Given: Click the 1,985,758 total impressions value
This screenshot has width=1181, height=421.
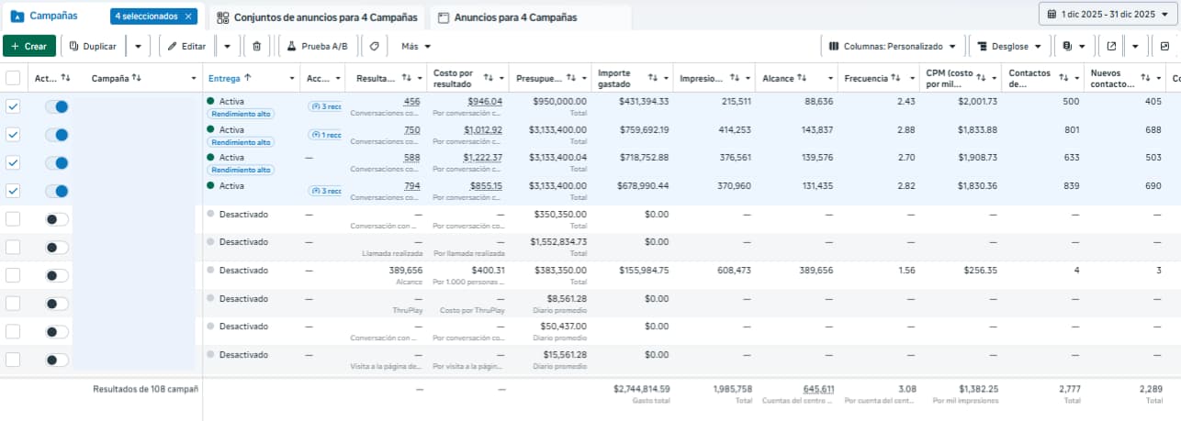Looking at the screenshot, I should point(733,389).
